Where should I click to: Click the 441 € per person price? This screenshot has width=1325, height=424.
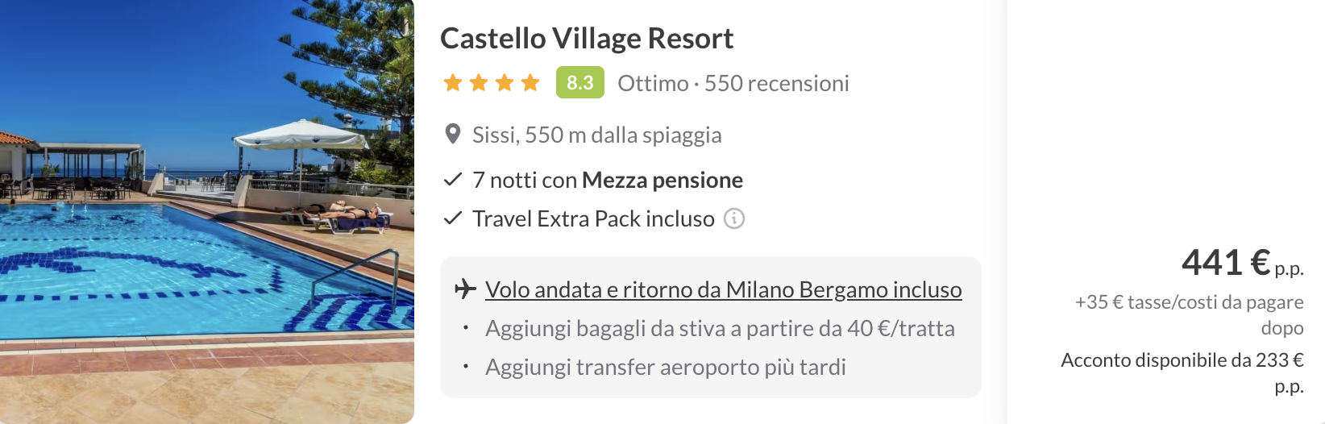pos(1240,263)
